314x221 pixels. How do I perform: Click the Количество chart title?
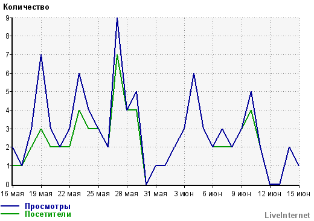[26, 7]
